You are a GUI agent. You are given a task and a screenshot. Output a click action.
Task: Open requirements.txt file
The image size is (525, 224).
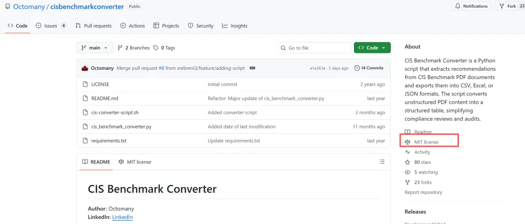(x=109, y=141)
